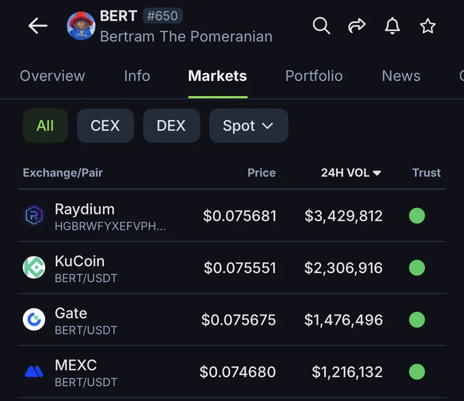Filter markets by DEX
The width and height of the screenshot is (464, 401).
[171, 125]
